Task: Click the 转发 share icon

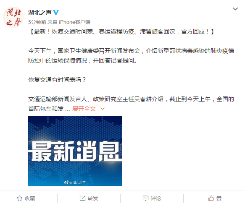Action: tap(82, 198)
